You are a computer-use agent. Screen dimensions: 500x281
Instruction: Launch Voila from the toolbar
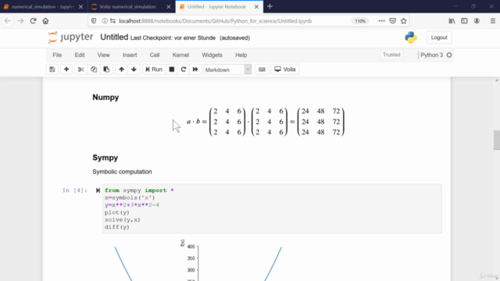pos(285,69)
